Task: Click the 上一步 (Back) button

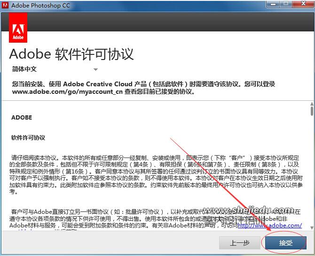Action: coord(239,243)
